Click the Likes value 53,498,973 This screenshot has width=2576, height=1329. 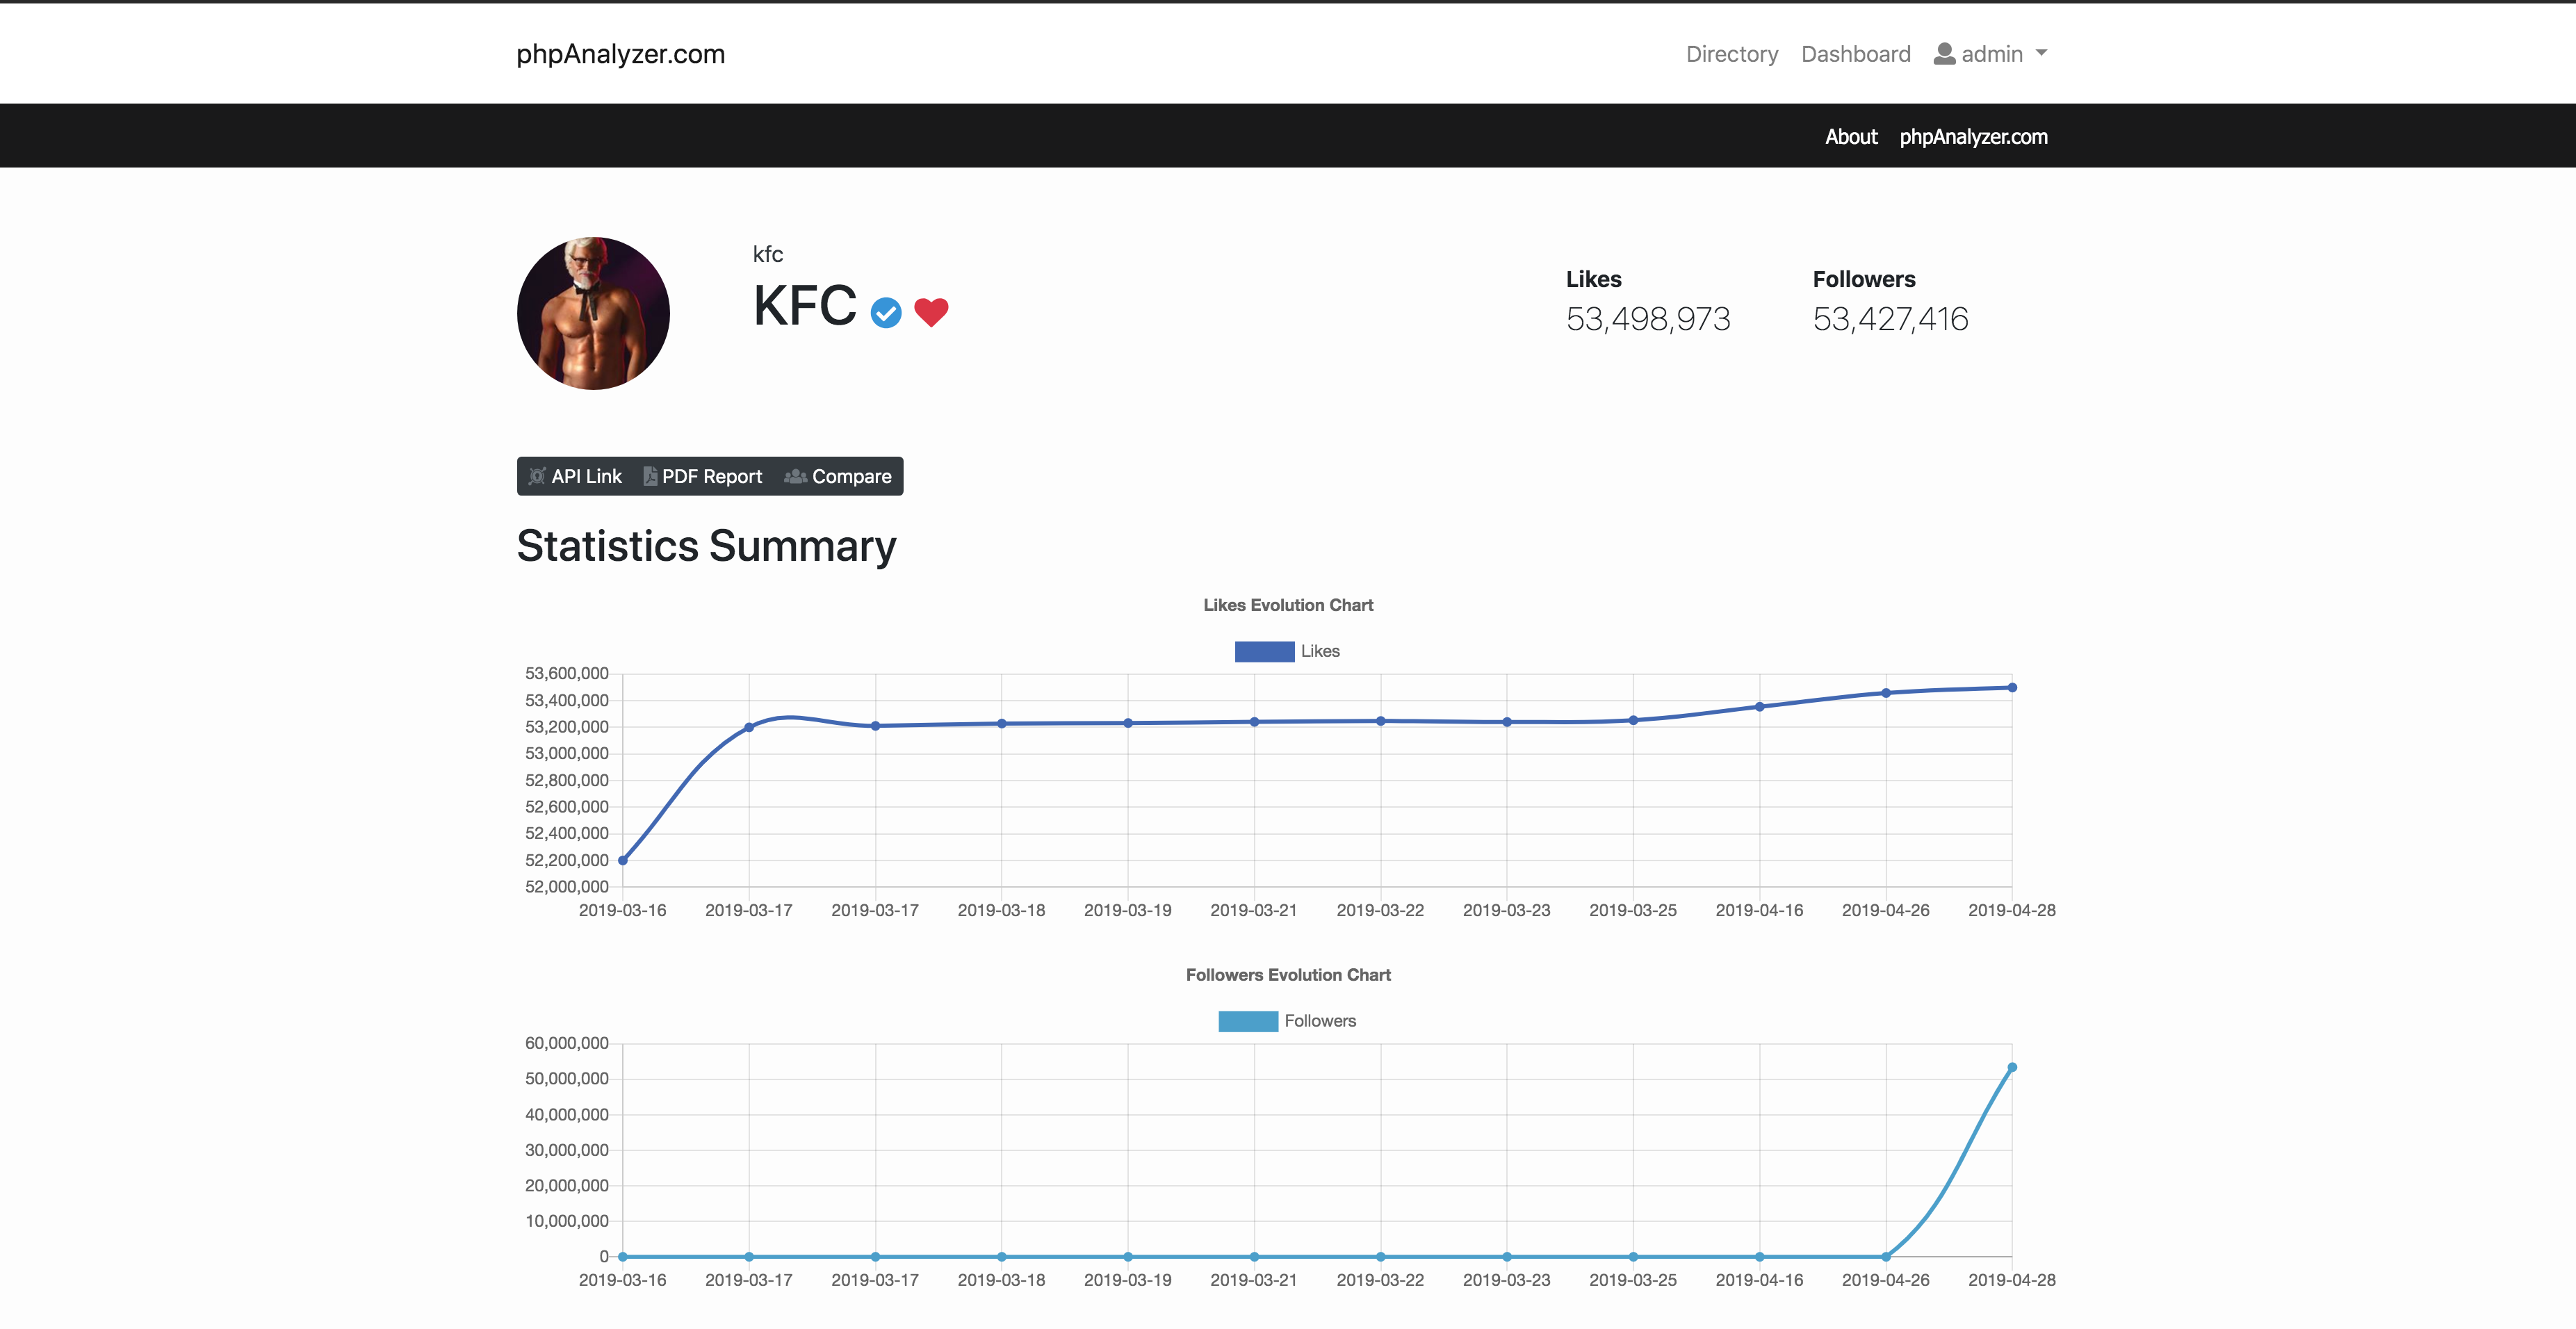1648,319
